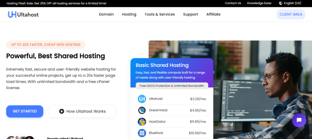The height and width of the screenshot is (139, 312).
Task: Click the Bluehost grid icon
Action: coord(142,133)
